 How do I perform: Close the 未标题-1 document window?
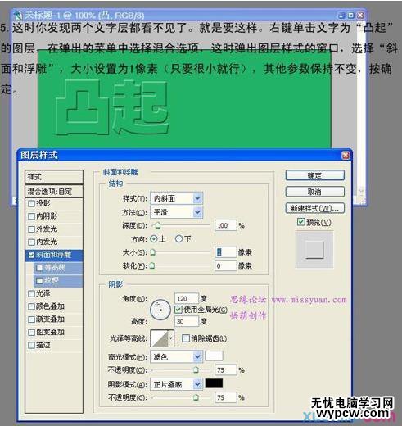(360, 16)
